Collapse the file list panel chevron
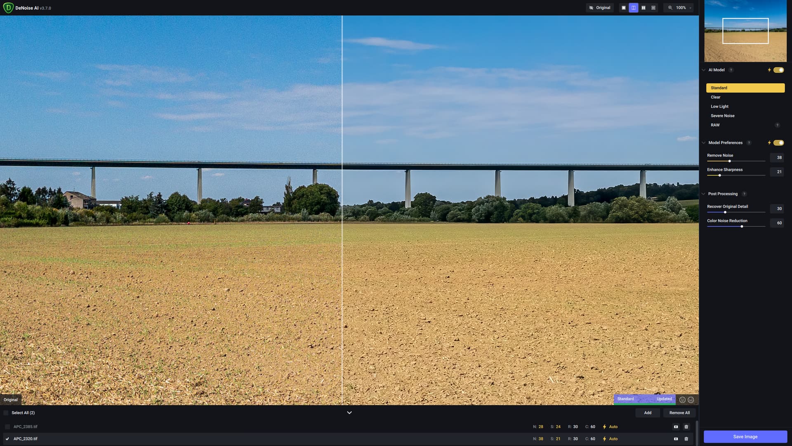 [349, 413]
